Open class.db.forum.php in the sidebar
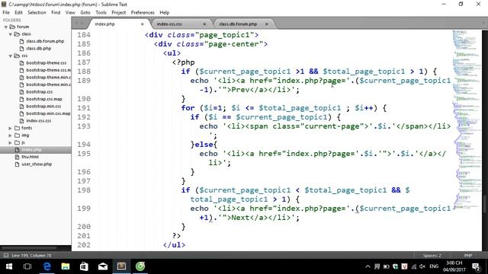 (45, 41)
